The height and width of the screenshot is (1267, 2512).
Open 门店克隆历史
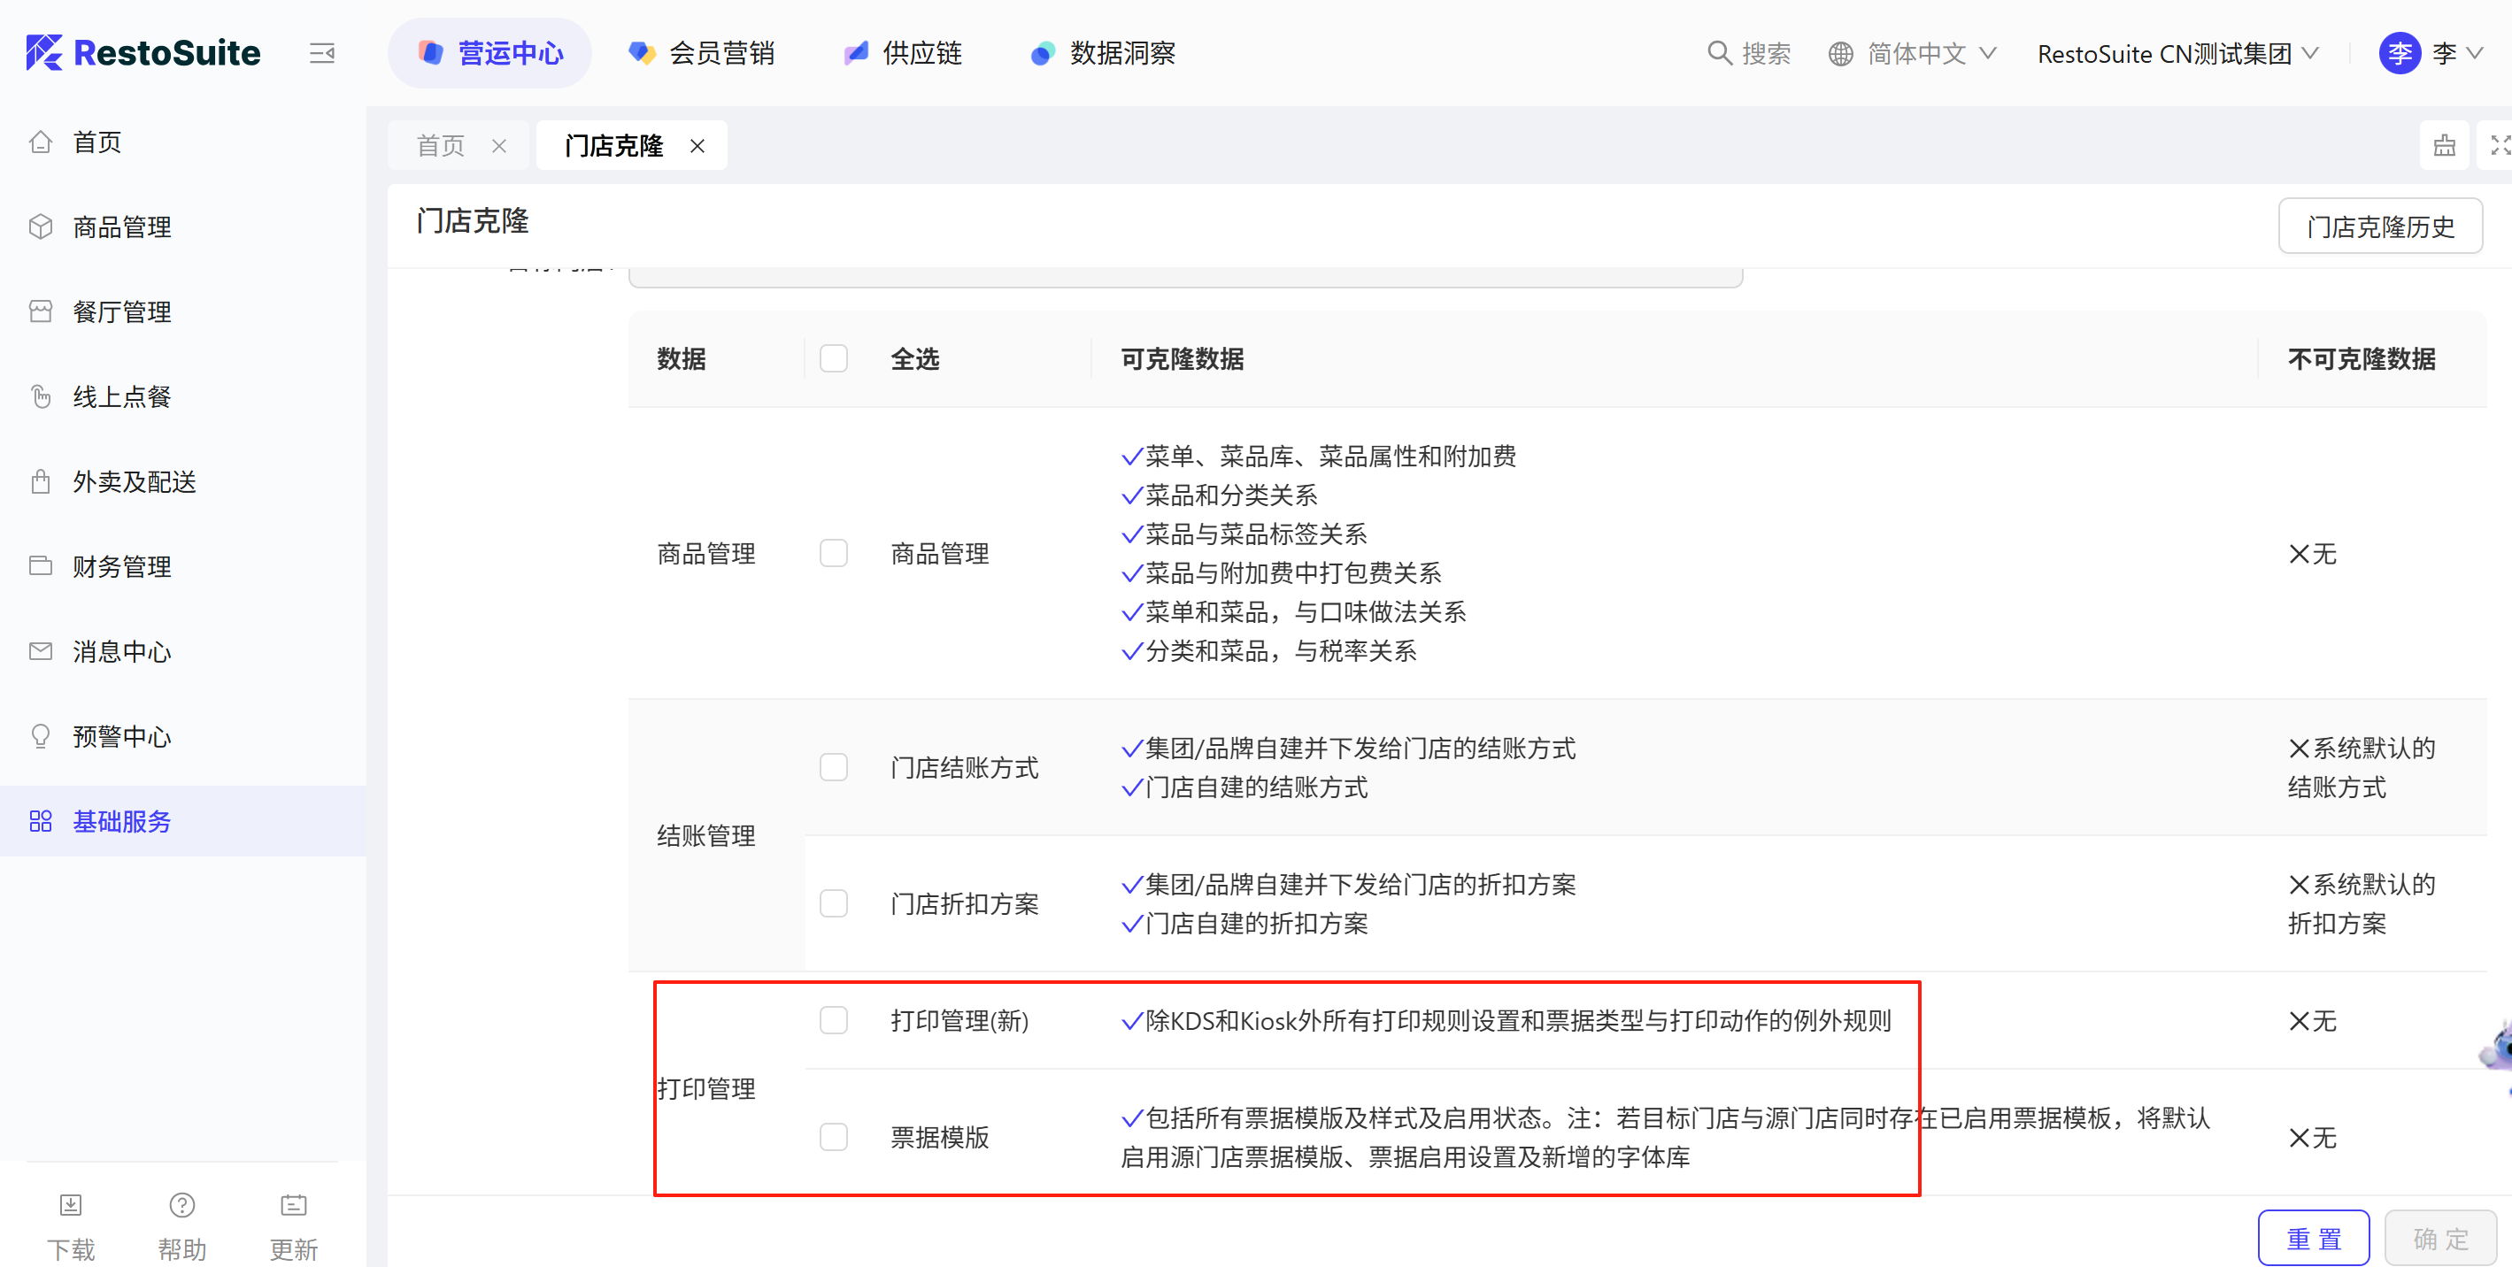click(2380, 227)
